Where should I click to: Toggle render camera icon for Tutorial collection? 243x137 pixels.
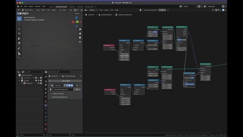(41, 81)
